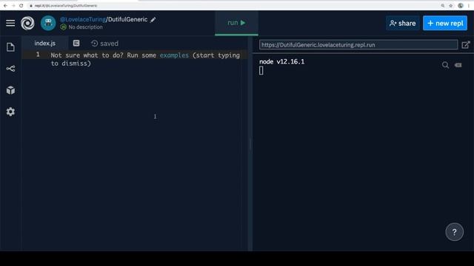Go back in the browser

tap(5, 6)
